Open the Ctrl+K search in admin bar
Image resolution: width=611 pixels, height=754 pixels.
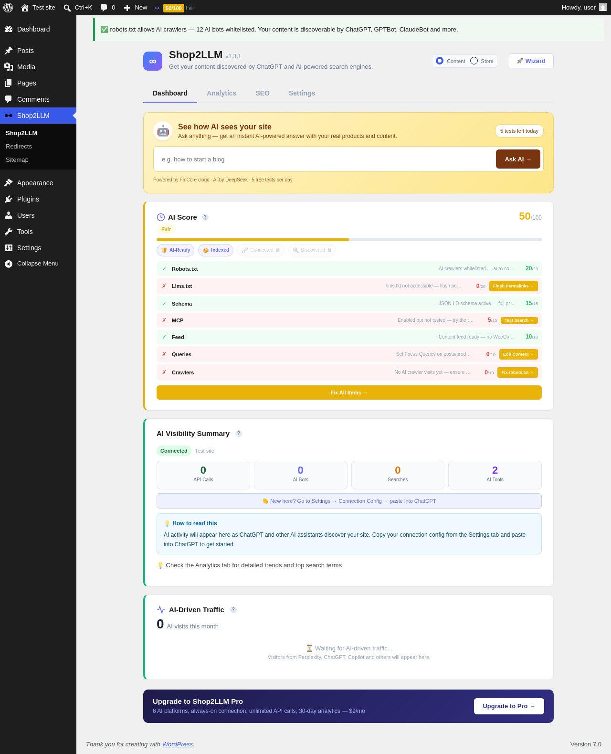coord(78,8)
